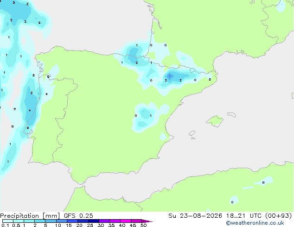Select the 0.1 mm legend color swatch
The width and height of the screenshot is (294, 227).
(x=8, y=221)
